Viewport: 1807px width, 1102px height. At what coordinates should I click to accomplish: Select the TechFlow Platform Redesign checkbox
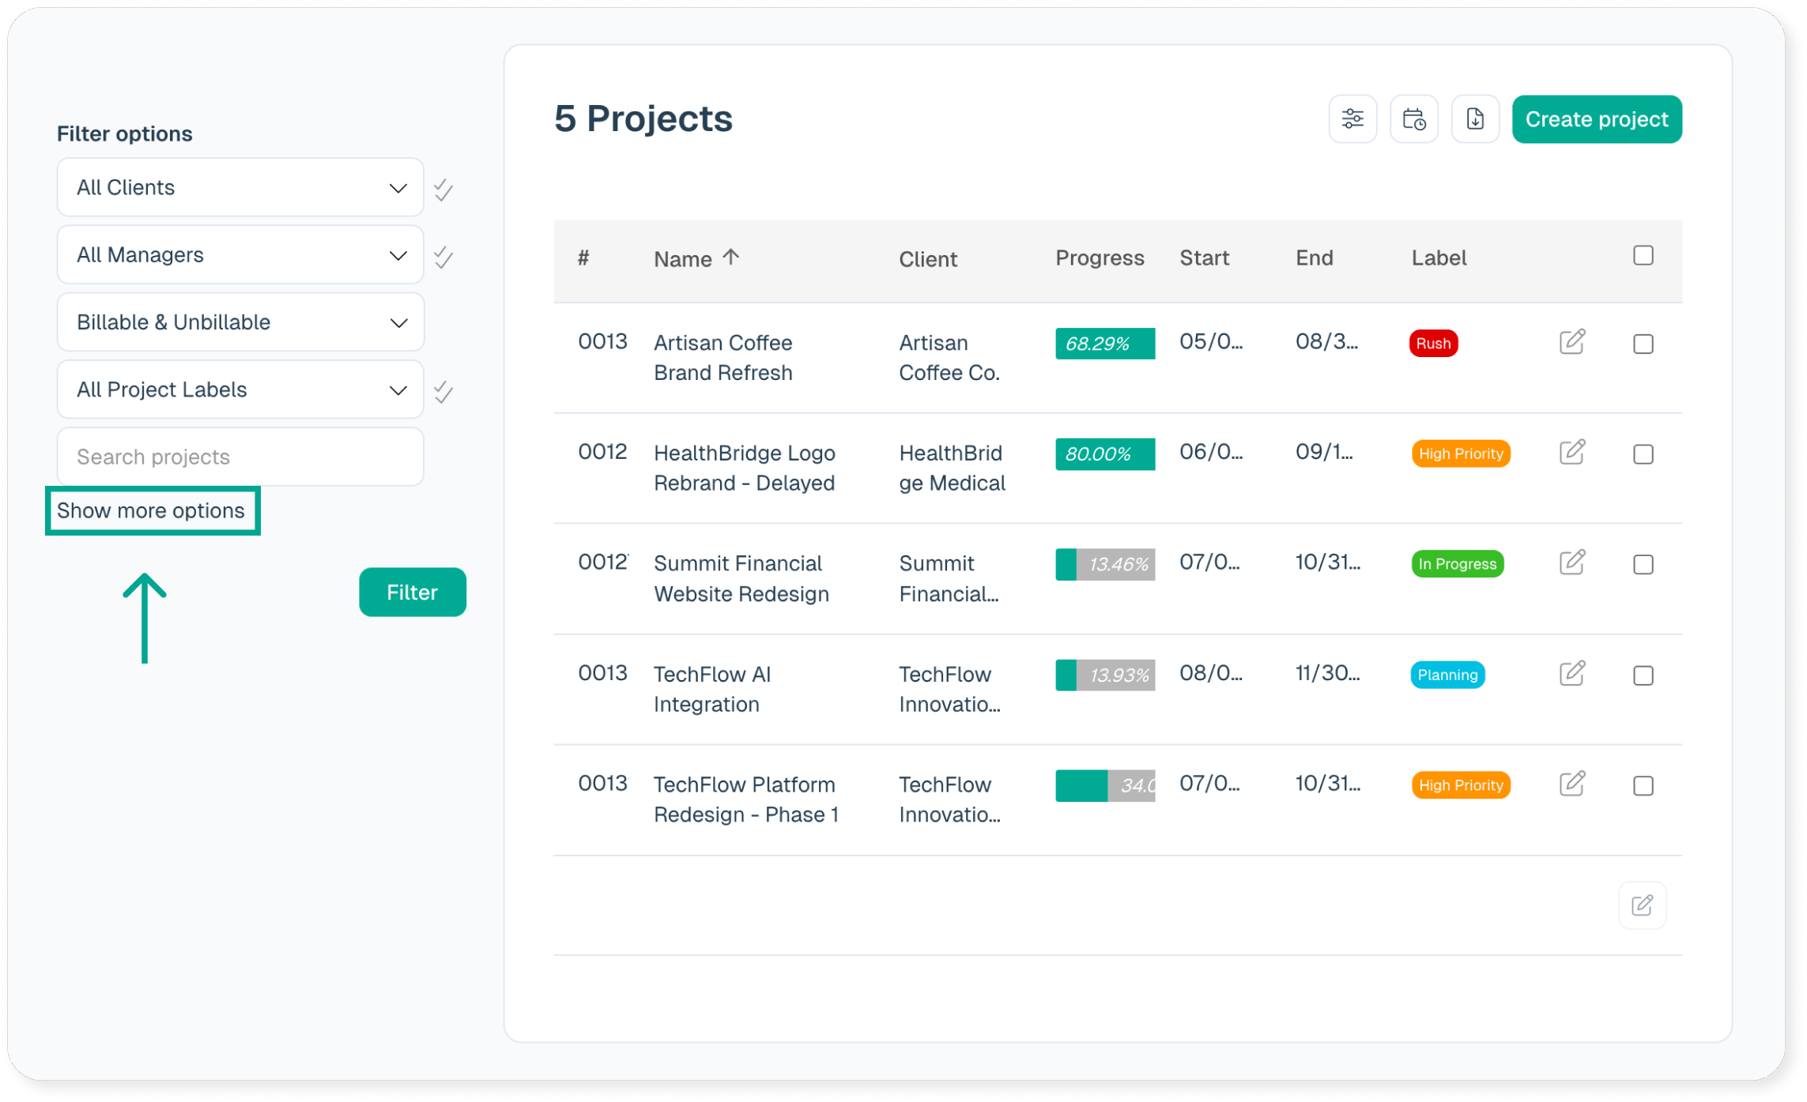coord(1643,786)
